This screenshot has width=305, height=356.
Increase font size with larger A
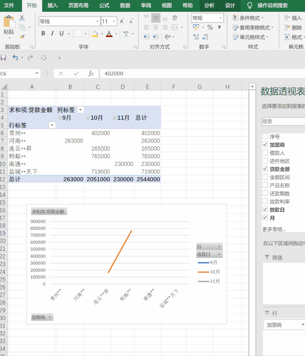pyautogui.click(x=122, y=21)
